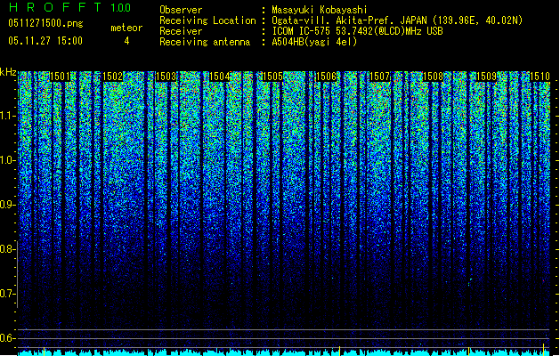Select the 1505 time marker
Viewport: 560px width, 356px height.
coord(272,77)
